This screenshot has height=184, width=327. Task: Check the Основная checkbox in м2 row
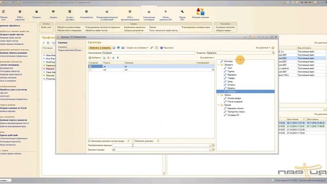coord(90,70)
